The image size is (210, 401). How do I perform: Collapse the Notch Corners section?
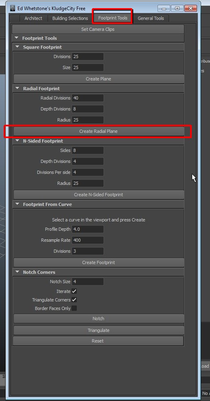17,272
